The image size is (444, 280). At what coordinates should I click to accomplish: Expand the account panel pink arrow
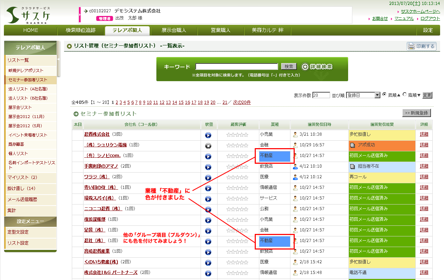click(x=80, y=15)
